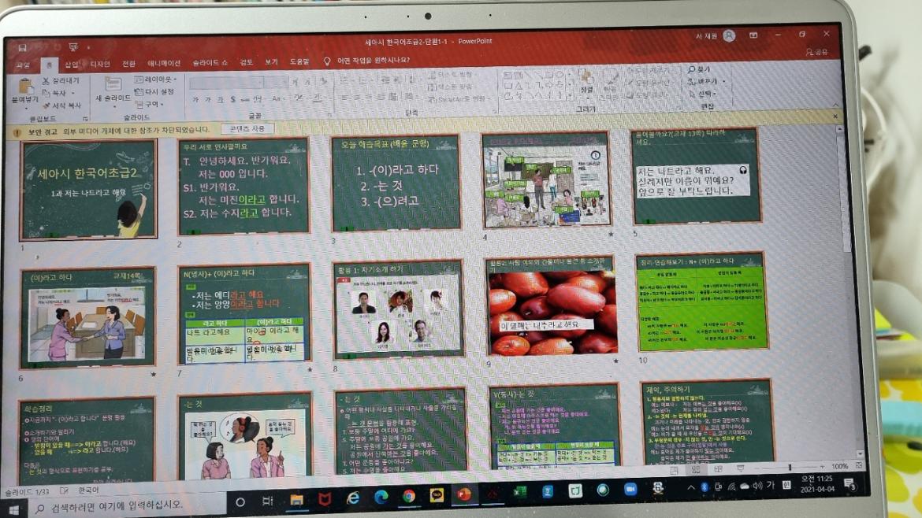The width and height of the screenshot is (922, 518).
Task: Open the 도움말 (Help) tab
Action: click(299, 61)
